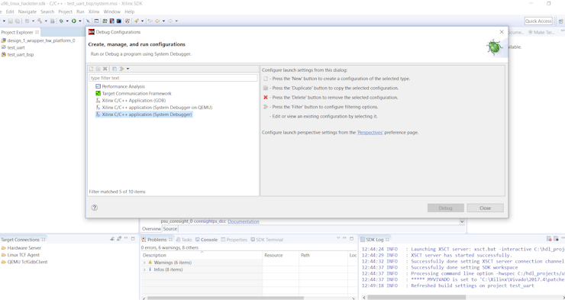Select Performance Analysis configuration type
Screen dimensions: 565x300
120,86
